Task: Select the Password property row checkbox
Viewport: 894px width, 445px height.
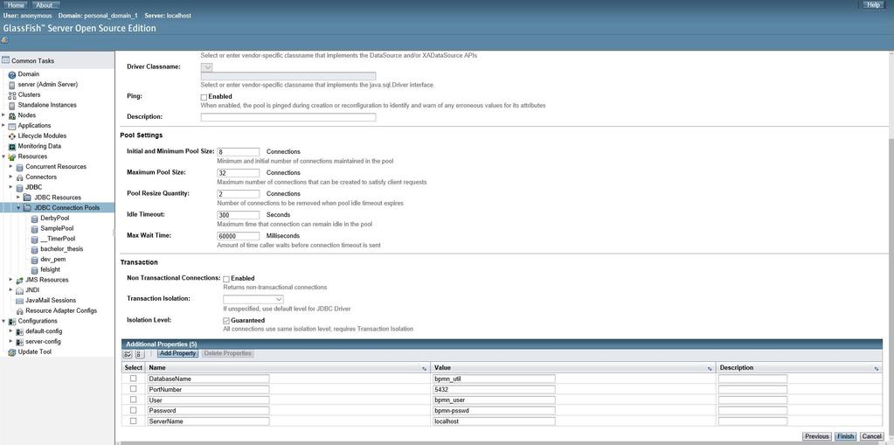Action: pos(134,410)
